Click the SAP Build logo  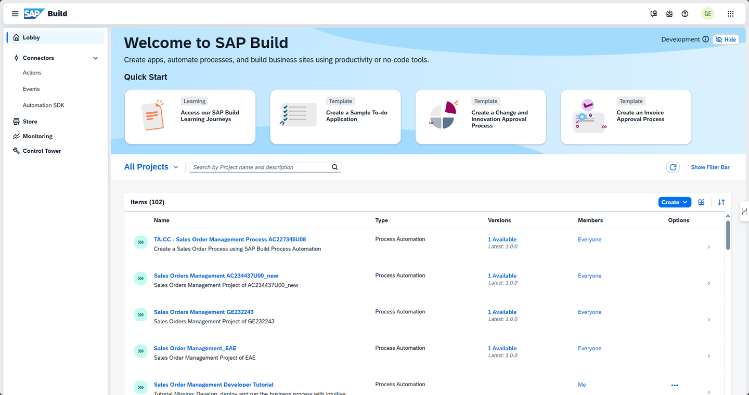[x=46, y=14]
